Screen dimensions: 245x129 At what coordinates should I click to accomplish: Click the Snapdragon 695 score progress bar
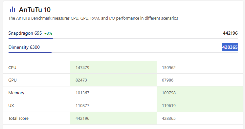click(x=123, y=39)
